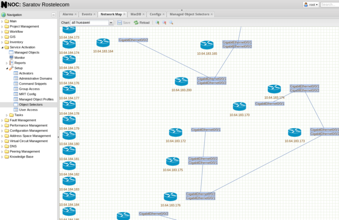Viewport: 339px width, 220px height.
Task: Click the NOC logo icon
Action: (x=4, y=4)
